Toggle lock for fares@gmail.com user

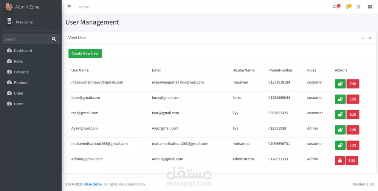(x=340, y=99)
